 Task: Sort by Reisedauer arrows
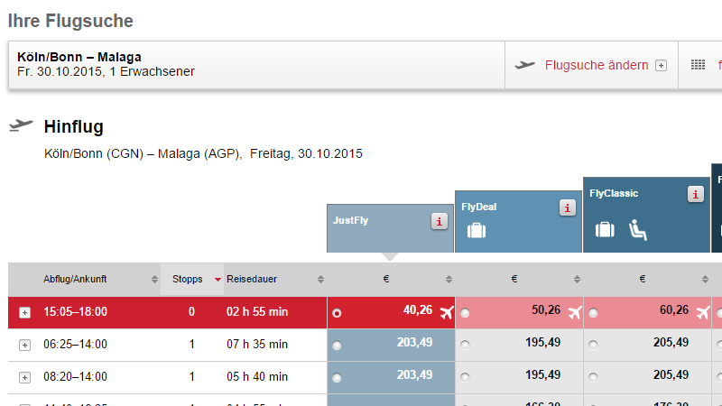(320, 280)
